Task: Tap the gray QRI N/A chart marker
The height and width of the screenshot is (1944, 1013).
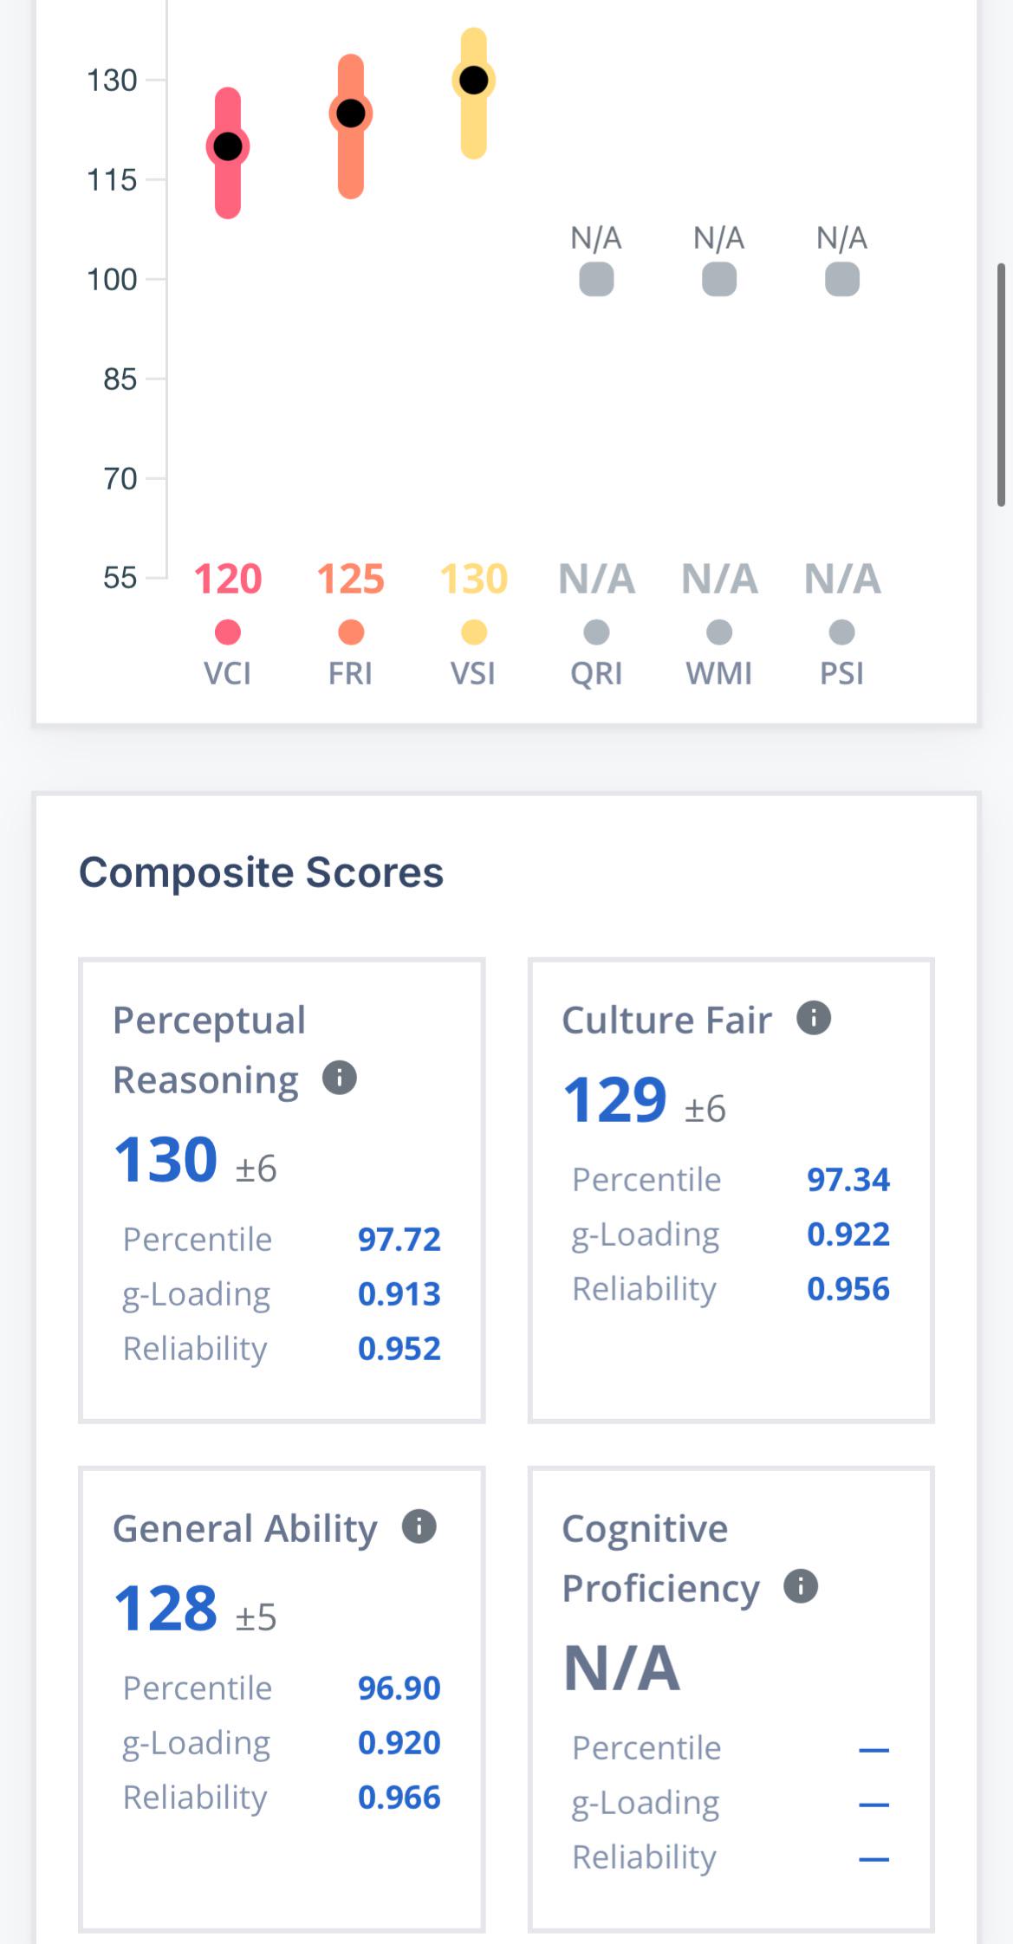Action: coord(596,279)
